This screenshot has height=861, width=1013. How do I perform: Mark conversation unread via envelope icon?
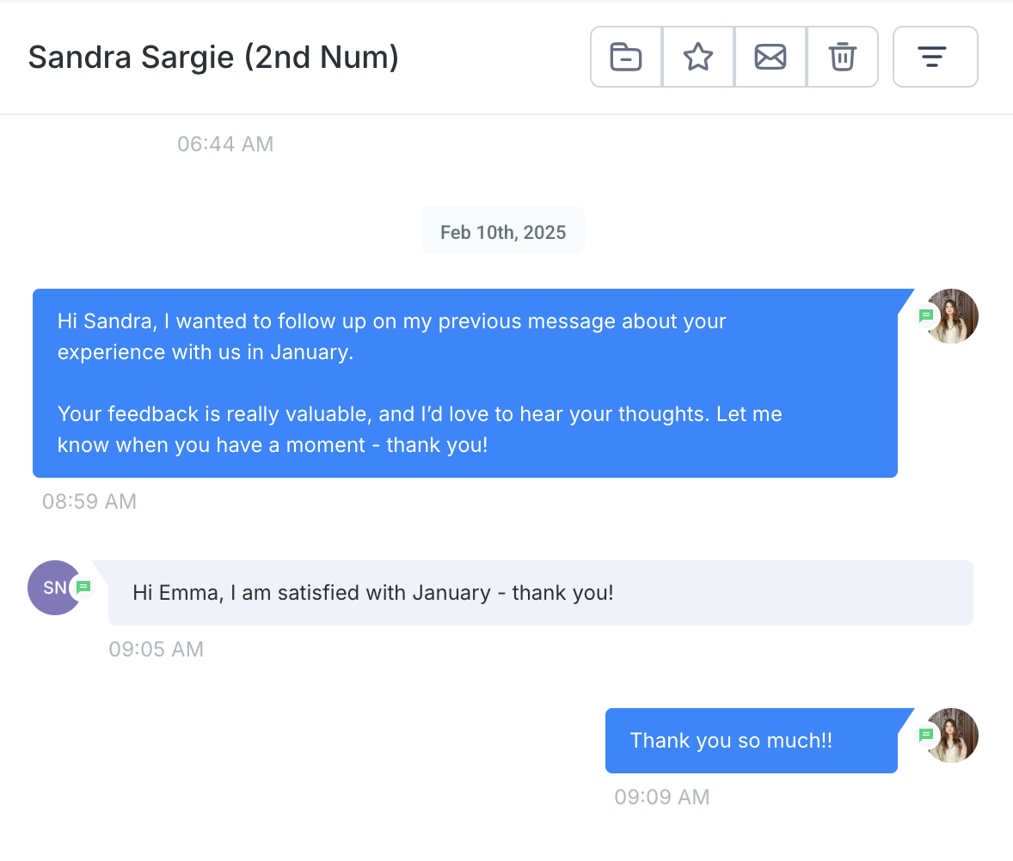(x=770, y=58)
